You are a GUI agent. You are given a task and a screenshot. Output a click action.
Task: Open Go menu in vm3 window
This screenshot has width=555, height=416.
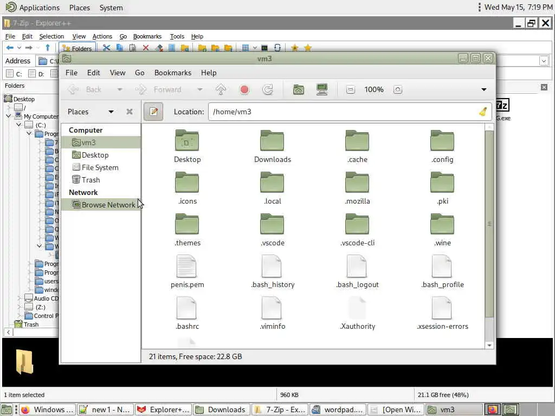[x=139, y=73]
